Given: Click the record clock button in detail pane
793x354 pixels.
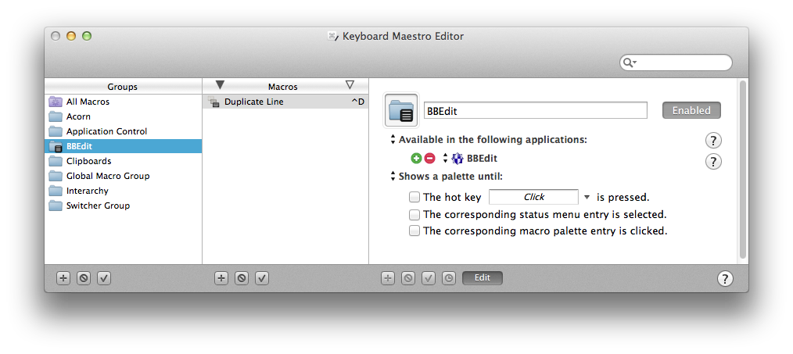Looking at the screenshot, I should pyautogui.click(x=449, y=278).
